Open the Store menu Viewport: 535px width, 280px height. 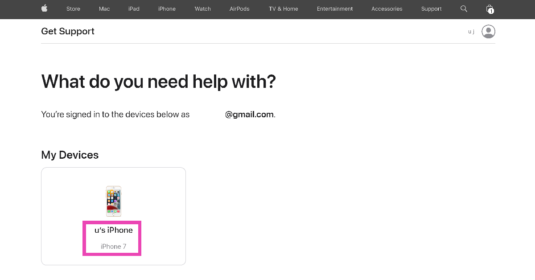(73, 9)
